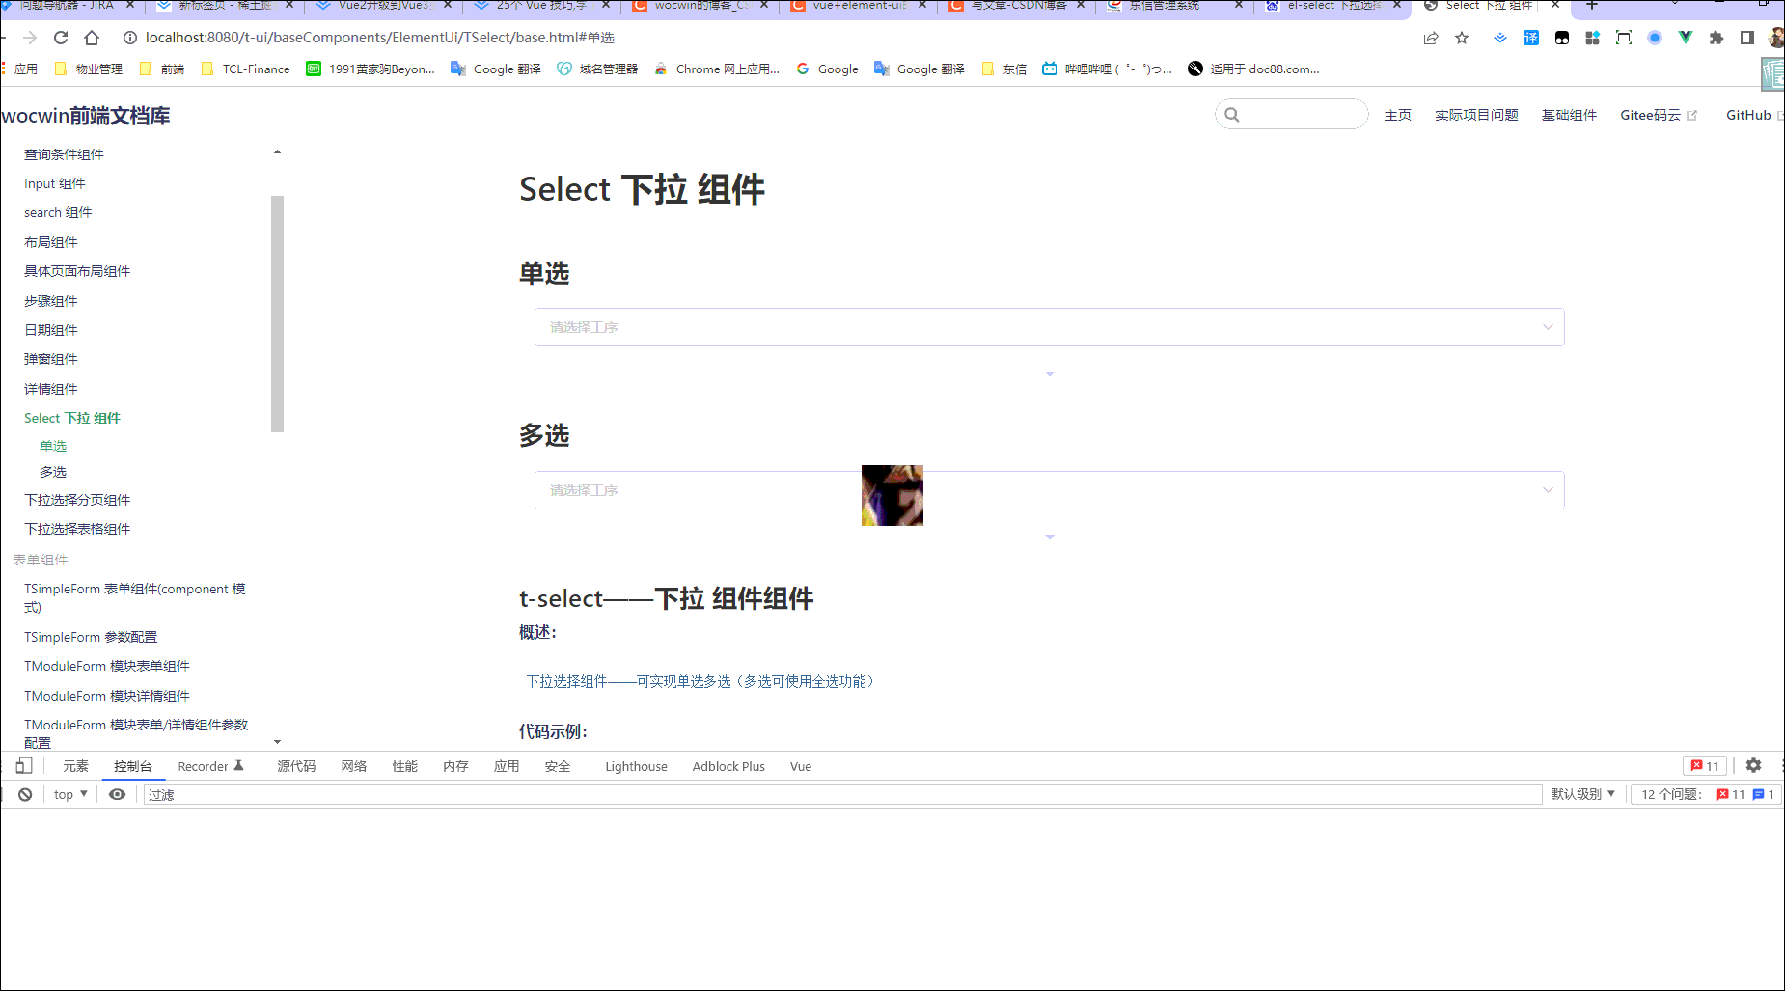
Task: Expand the code arrow below 单选 demo
Action: coord(1050,374)
